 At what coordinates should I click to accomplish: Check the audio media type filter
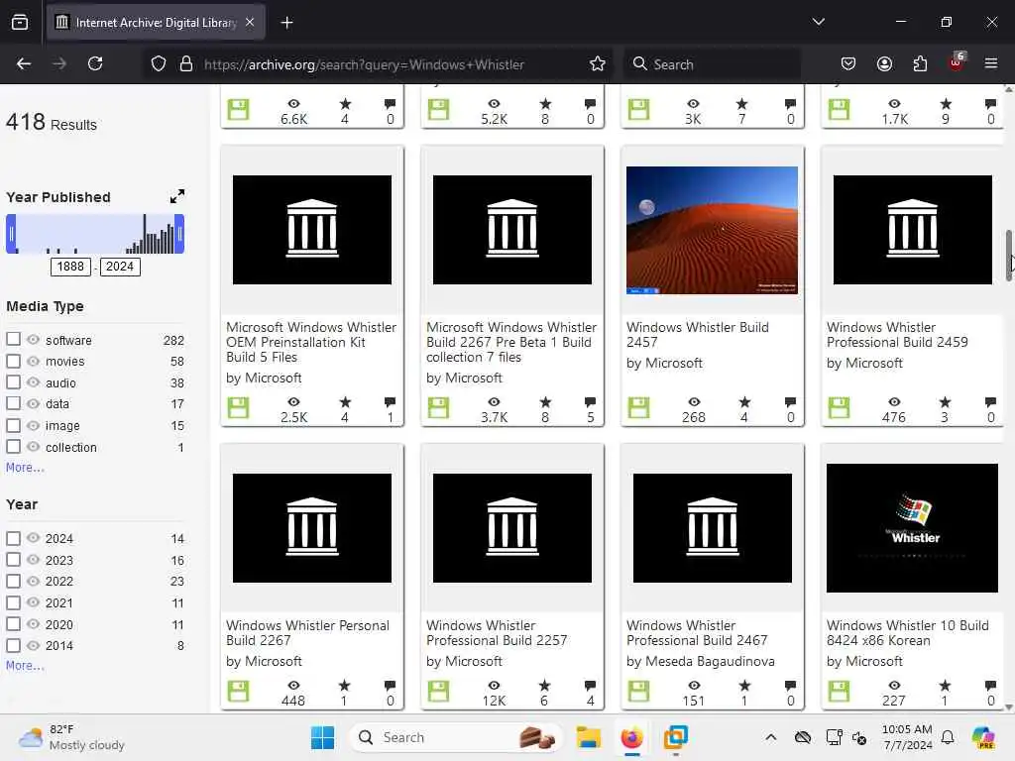(x=13, y=381)
